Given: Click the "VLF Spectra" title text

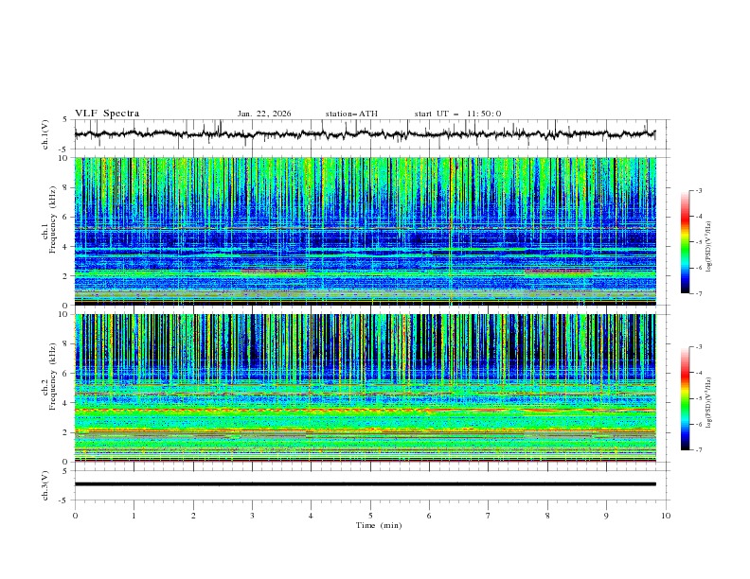Looking at the screenshot, I should [107, 114].
